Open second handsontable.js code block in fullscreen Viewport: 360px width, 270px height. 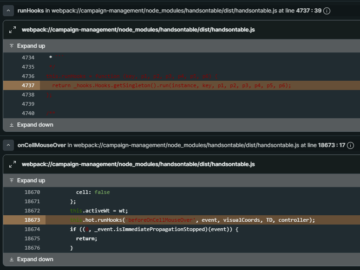click(x=13, y=164)
